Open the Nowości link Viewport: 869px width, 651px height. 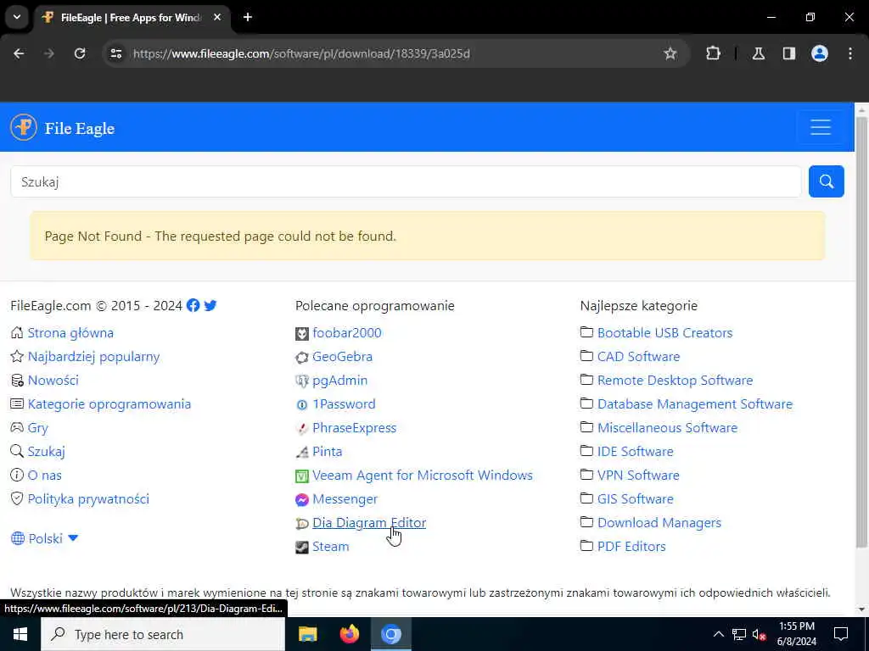click(53, 381)
